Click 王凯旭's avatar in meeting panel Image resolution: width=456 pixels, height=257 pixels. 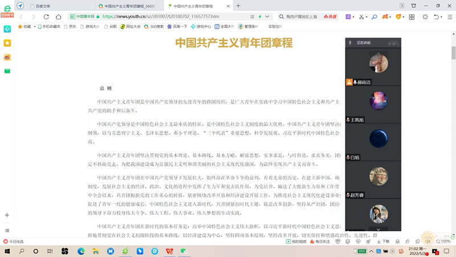[378, 101]
